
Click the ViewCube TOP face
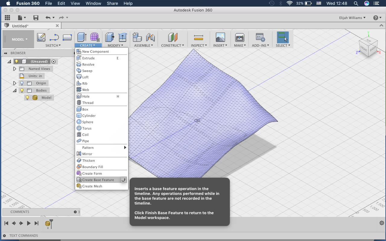(x=368, y=40)
